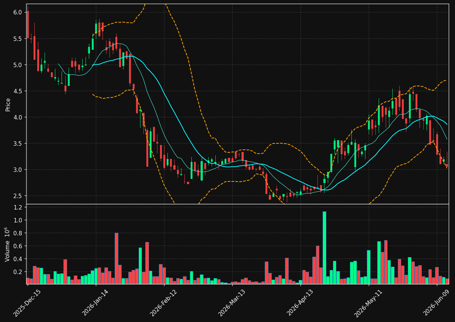Click the 2026-Apr-13 date label
The height and width of the screenshot is (322, 455).
pos(301,302)
